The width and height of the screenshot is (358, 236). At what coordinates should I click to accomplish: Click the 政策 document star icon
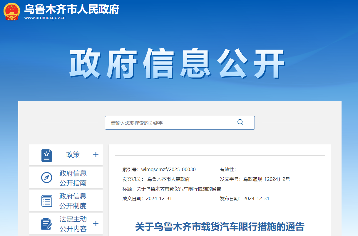click(x=47, y=156)
